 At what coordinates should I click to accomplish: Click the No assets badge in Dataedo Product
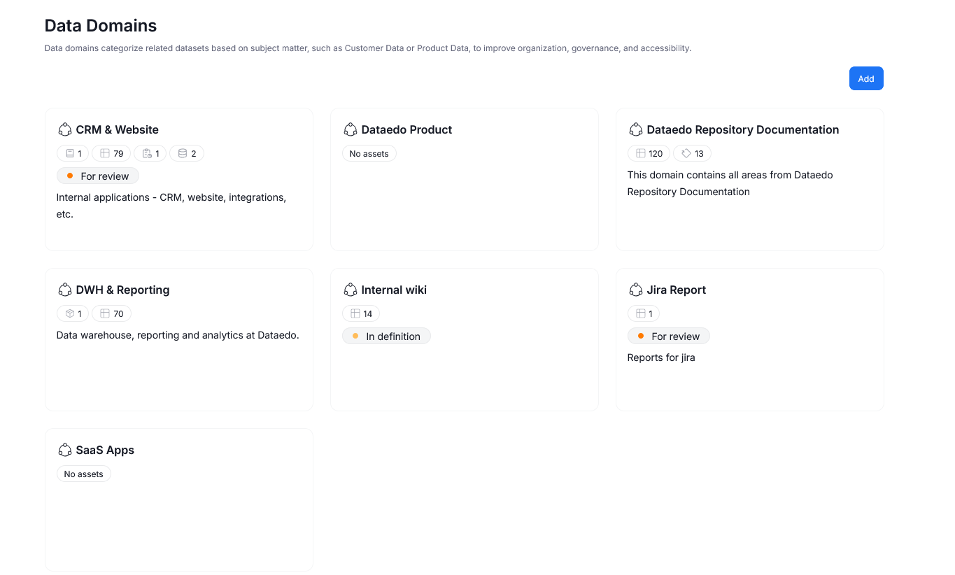pos(369,153)
